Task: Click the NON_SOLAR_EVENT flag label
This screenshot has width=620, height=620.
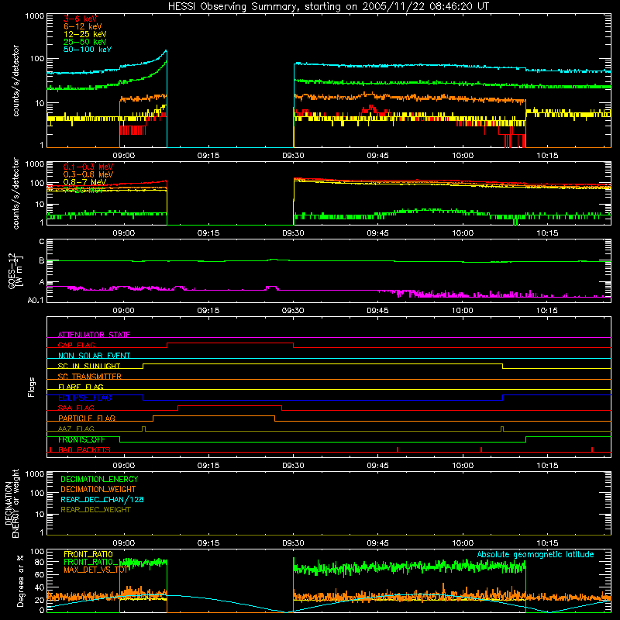Action: pyautogui.click(x=94, y=356)
